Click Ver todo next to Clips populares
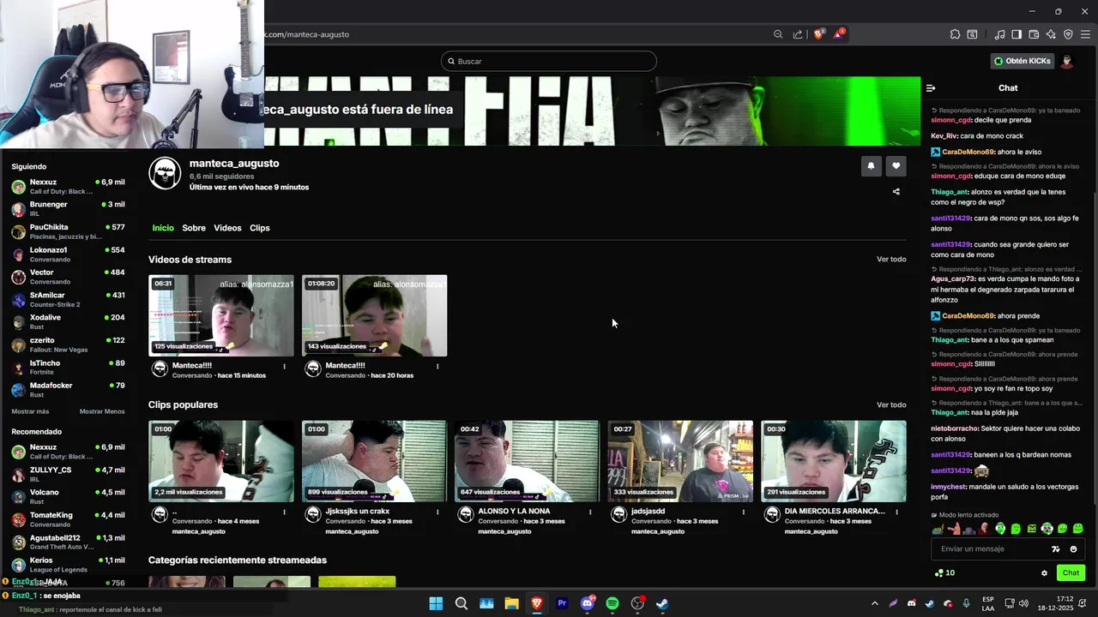This screenshot has height=617, width=1098. point(891,404)
